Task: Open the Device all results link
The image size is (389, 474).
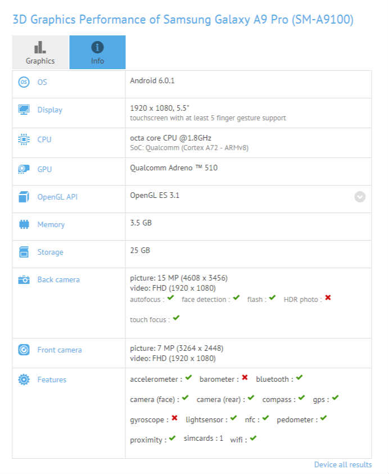Action: 343,464
